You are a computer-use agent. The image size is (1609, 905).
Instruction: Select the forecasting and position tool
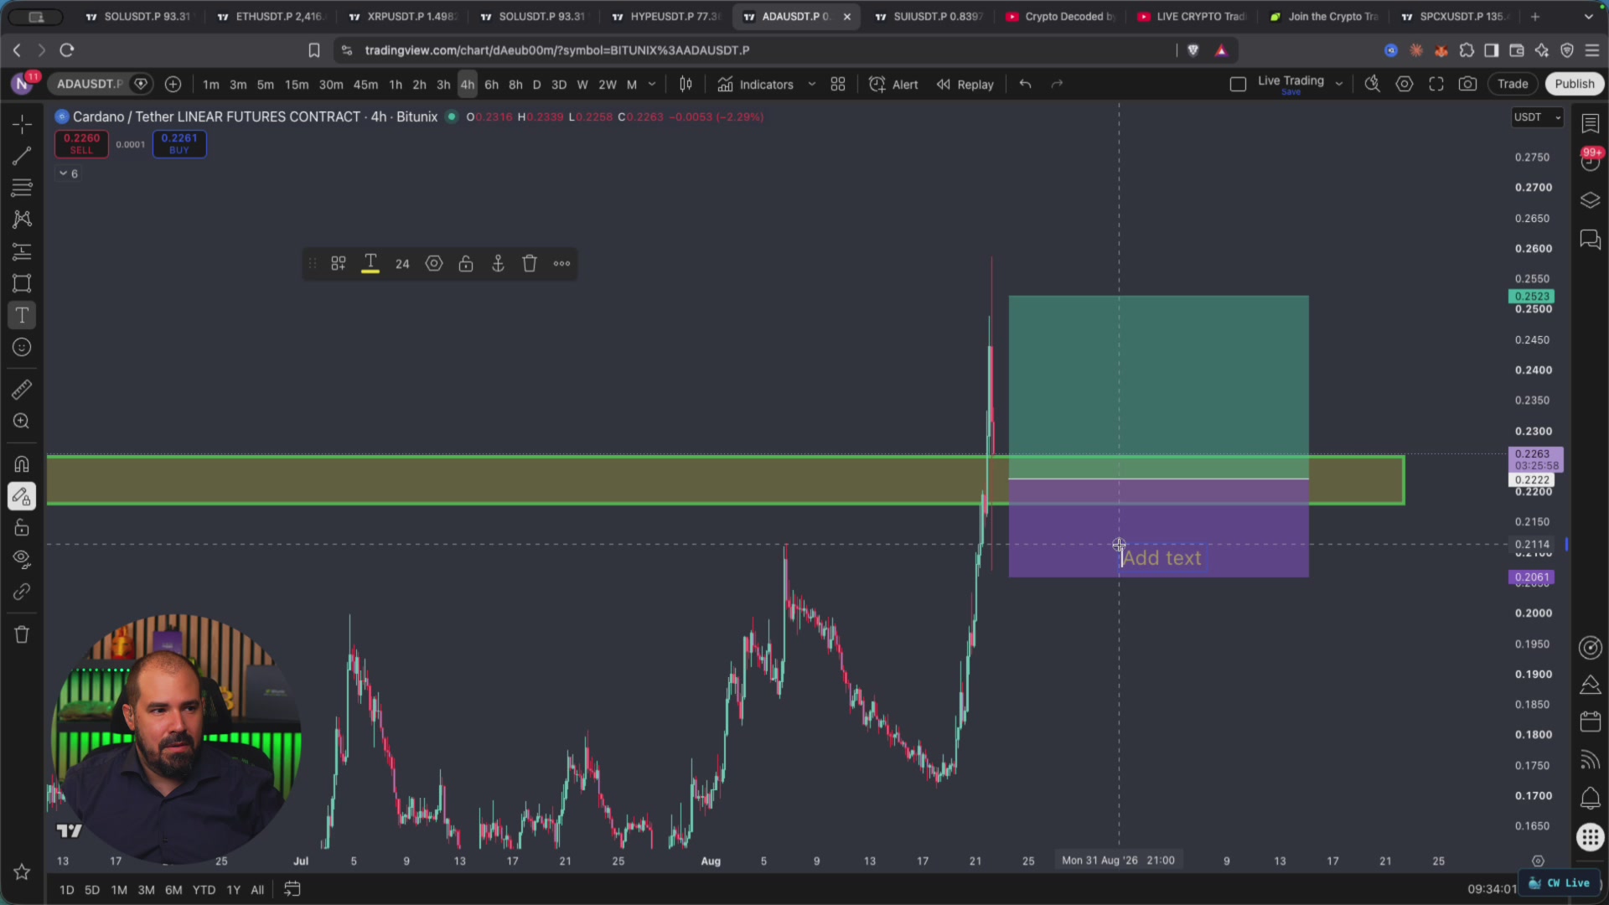22,251
